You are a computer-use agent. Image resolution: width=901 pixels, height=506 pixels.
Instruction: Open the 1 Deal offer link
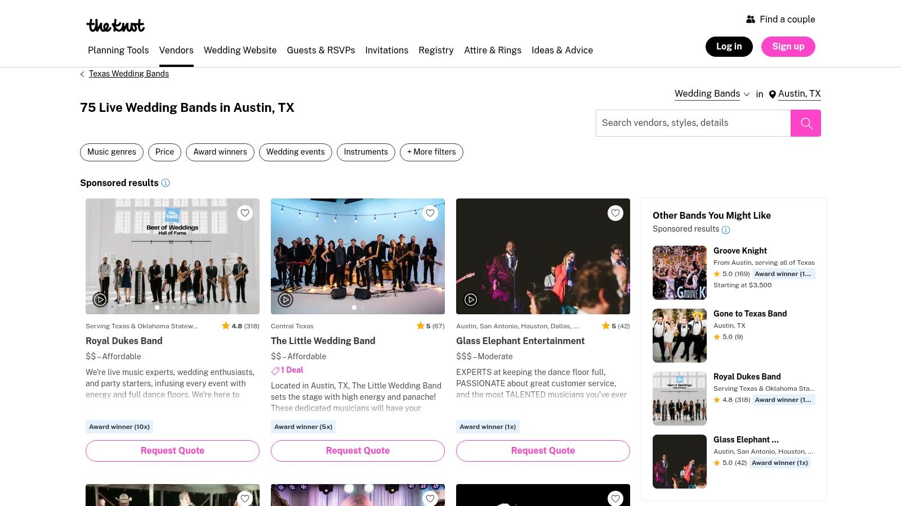pos(292,370)
